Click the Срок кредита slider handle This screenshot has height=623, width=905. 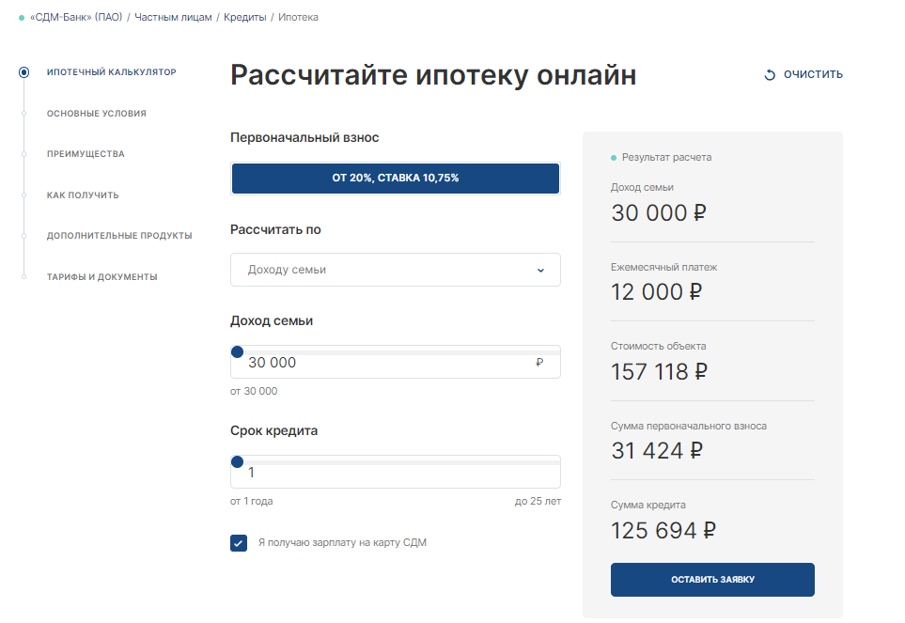[237, 461]
